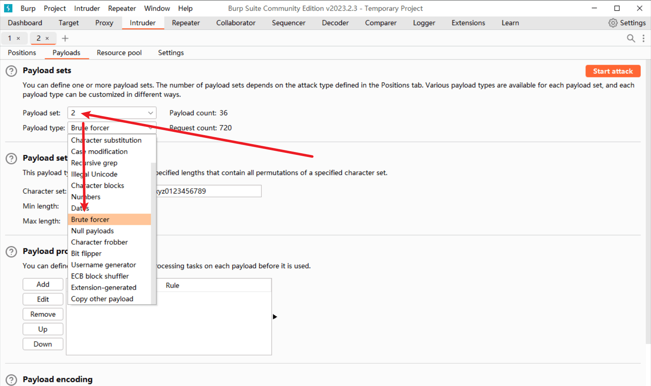This screenshot has width=651, height=386.
Task: Close Intruder attack tab 1
Action: [x=18, y=38]
